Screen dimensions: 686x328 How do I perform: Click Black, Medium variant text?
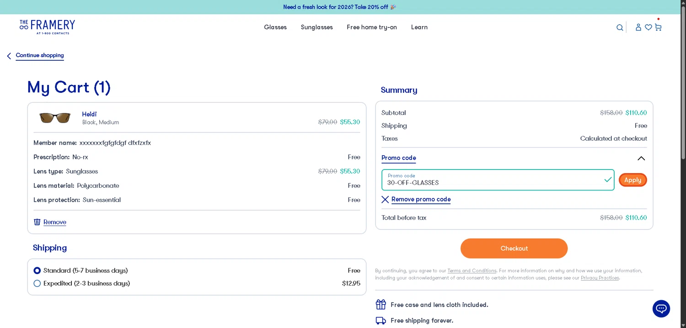101,122
